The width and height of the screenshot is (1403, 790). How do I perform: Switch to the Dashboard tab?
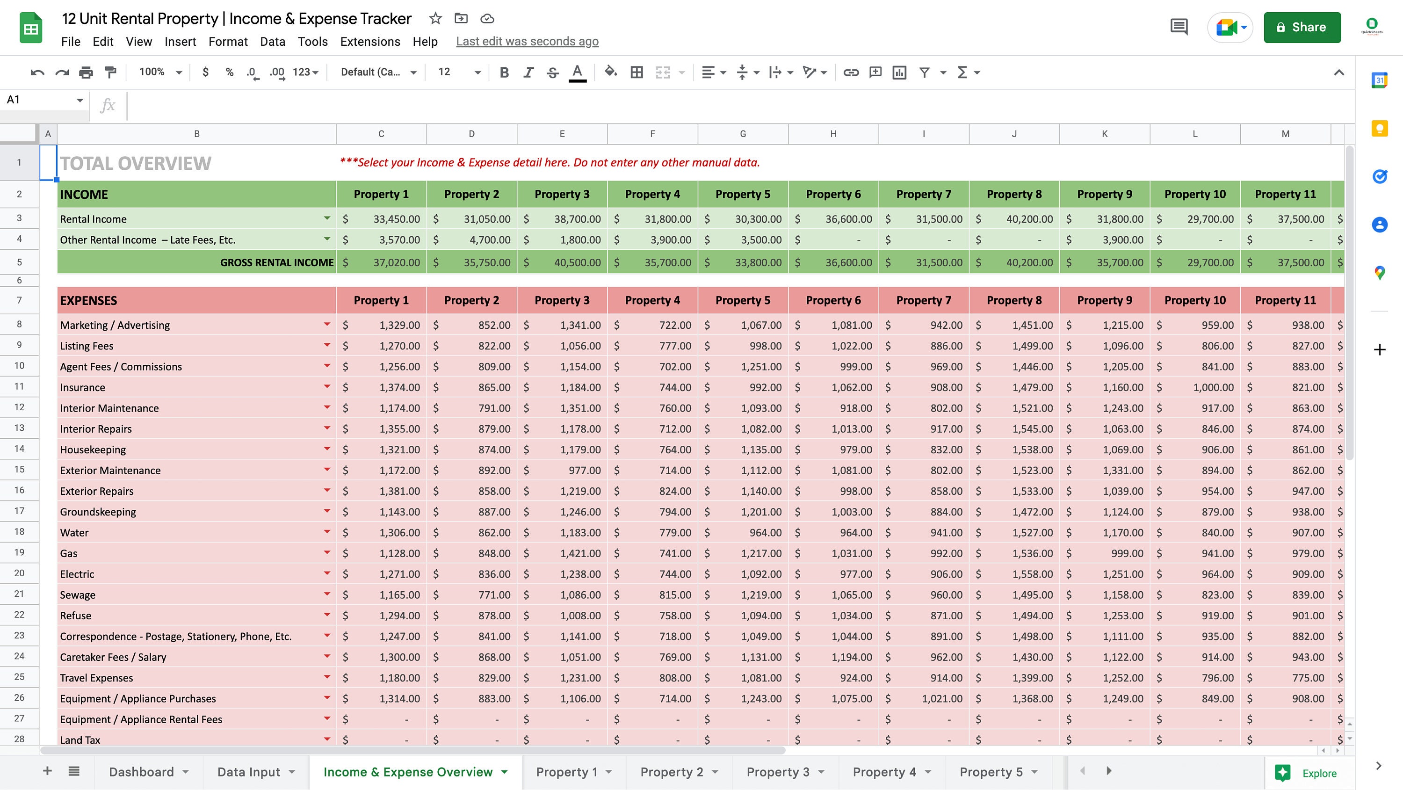(142, 771)
